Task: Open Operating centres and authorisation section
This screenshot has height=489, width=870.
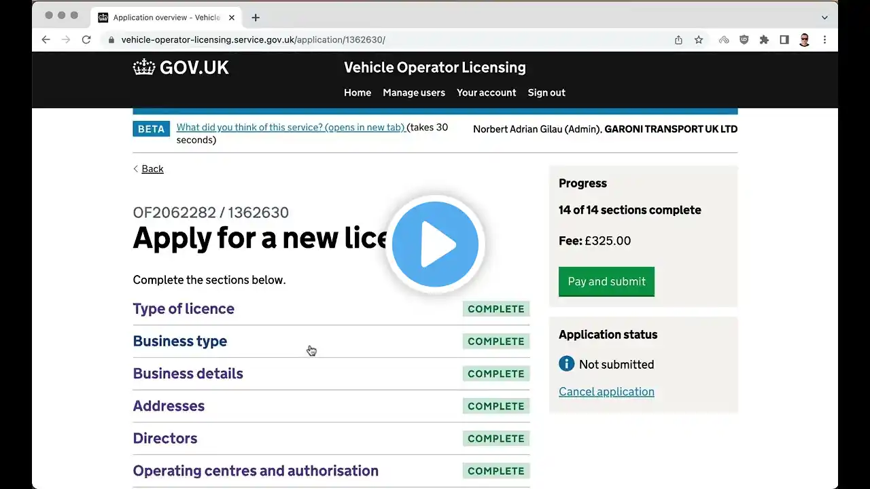Action: point(256,471)
